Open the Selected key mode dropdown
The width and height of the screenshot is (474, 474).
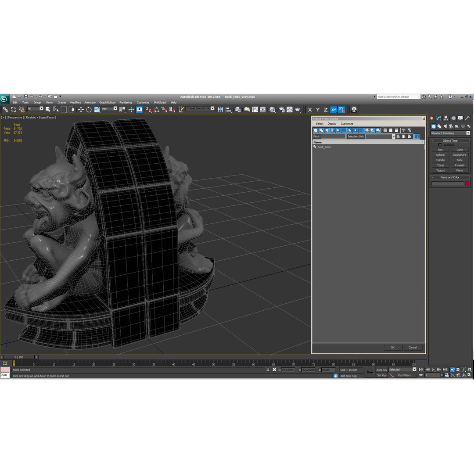(x=402, y=370)
